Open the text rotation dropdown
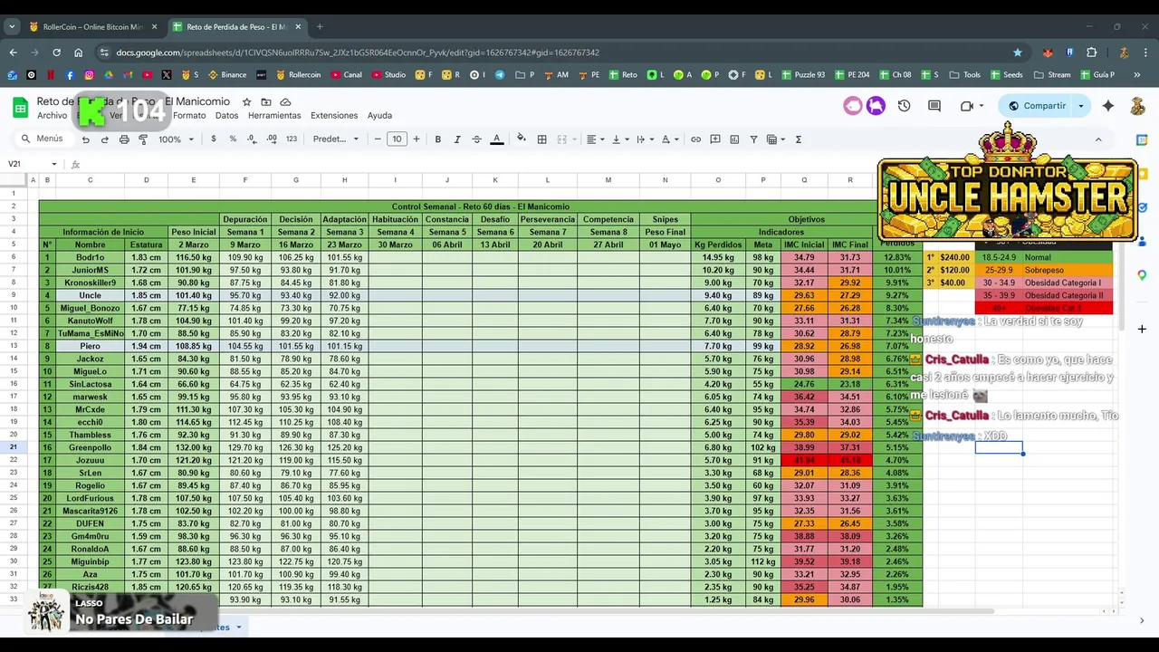The height and width of the screenshot is (652, 1159). point(670,139)
